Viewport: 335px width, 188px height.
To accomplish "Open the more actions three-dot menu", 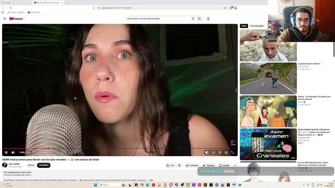I will (235, 165).
